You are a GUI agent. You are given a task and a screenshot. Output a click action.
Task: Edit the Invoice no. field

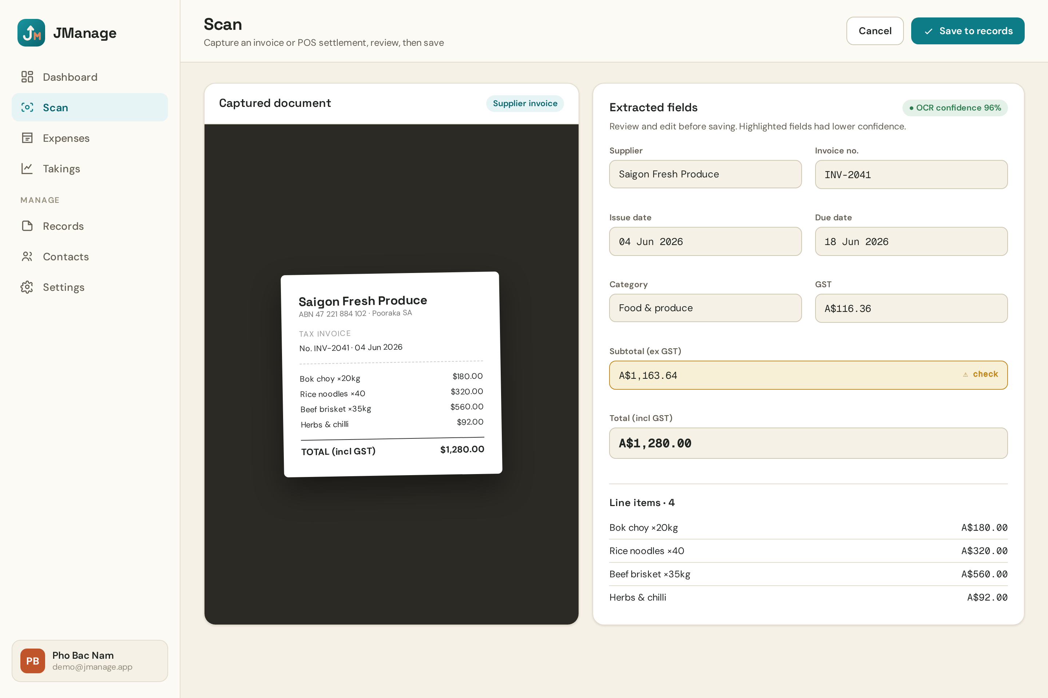911,174
